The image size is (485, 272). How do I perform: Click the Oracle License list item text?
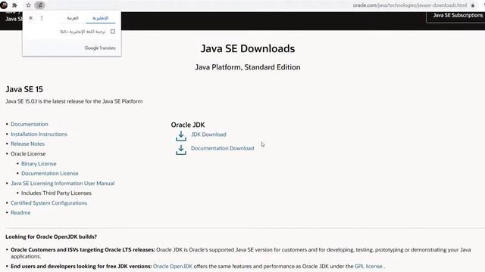(x=28, y=154)
